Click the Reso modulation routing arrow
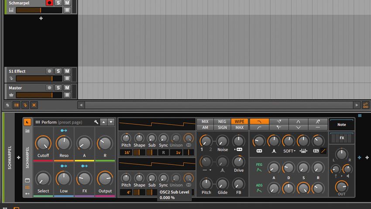The height and width of the screenshot is (209, 371). (x=64, y=131)
